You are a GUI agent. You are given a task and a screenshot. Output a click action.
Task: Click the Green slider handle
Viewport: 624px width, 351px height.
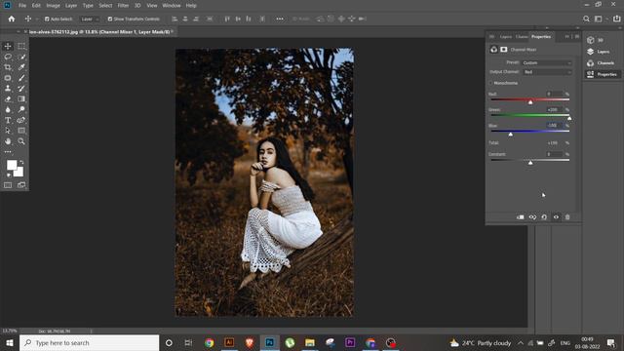click(x=569, y=118)
